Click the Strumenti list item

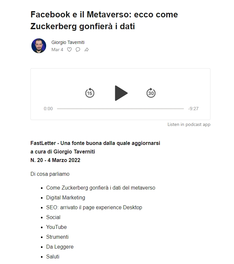tap(57, 237)
